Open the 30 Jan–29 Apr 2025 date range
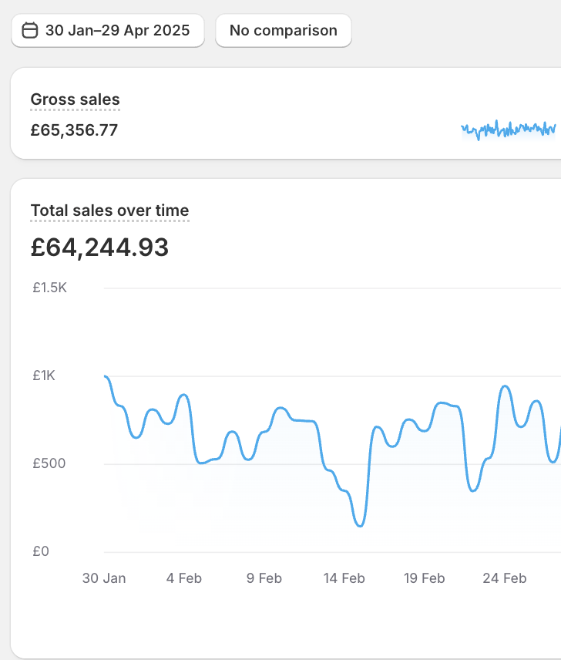 coord(108,31)
